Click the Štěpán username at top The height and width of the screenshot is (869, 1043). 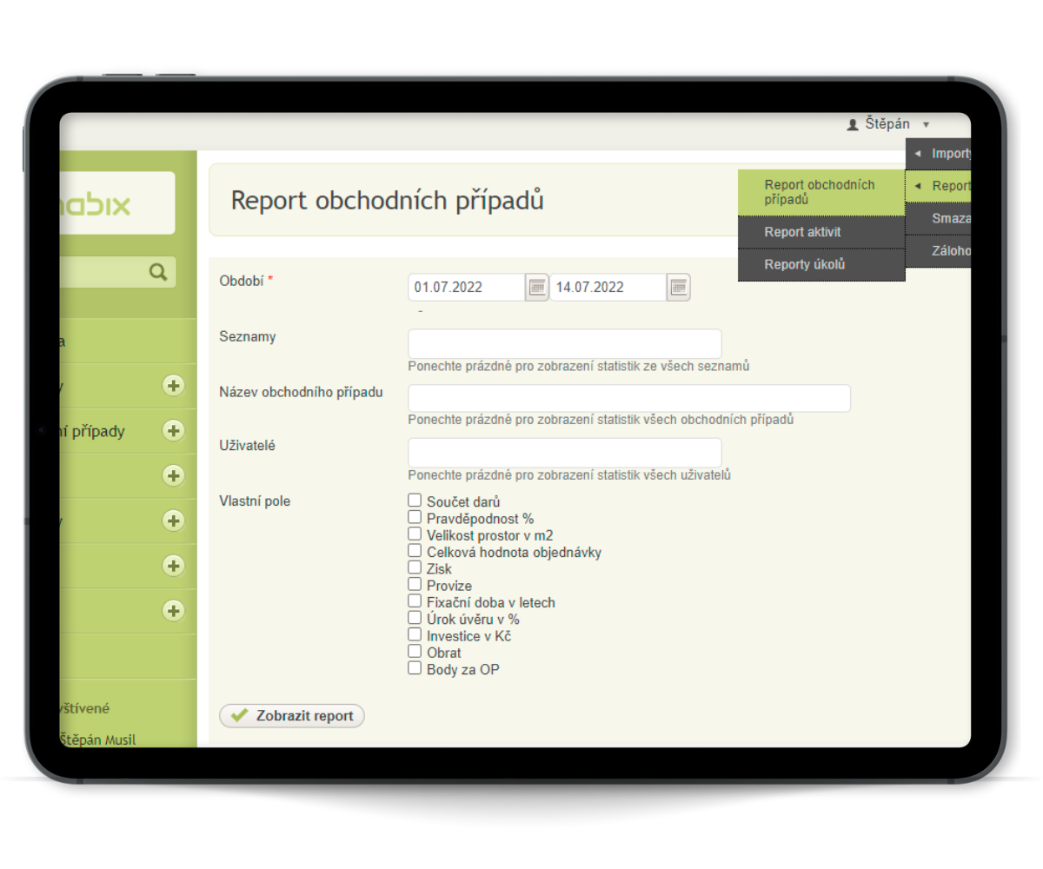(x=887, y=124)
